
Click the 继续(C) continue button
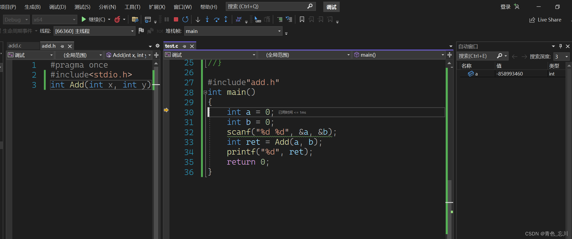[x=93, y=19]
